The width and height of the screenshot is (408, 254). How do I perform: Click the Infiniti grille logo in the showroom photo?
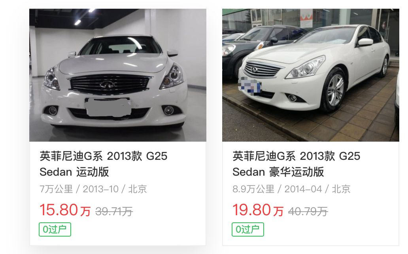tap(108, 85)
